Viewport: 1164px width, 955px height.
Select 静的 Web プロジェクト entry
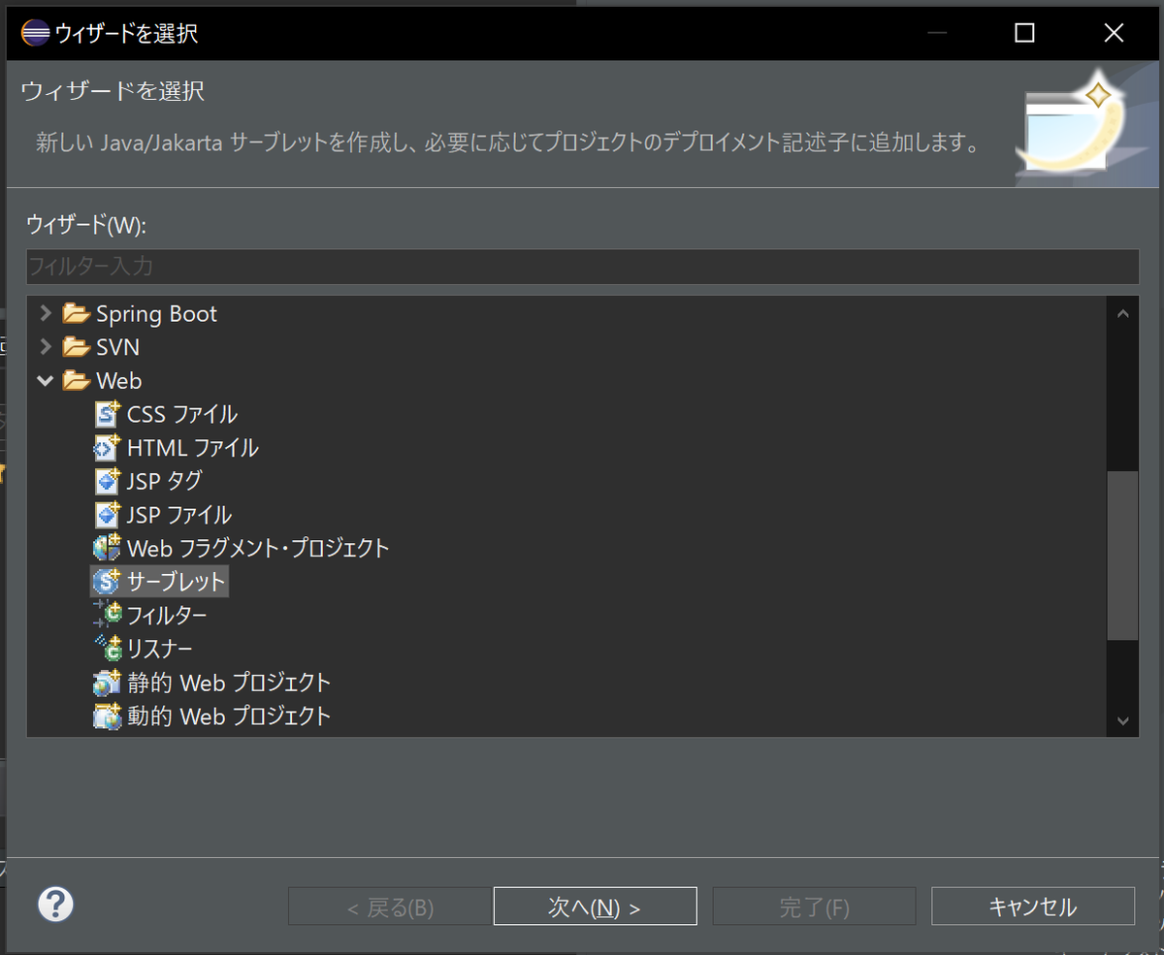229,683
